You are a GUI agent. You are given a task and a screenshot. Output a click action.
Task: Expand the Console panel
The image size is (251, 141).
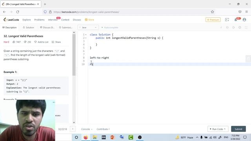point(87,129)
